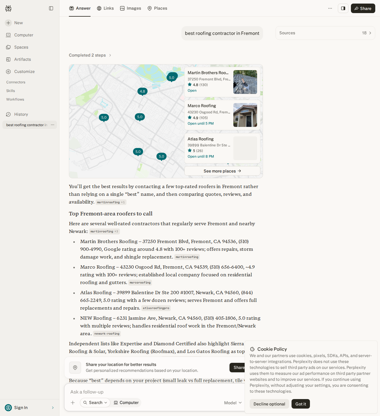The width and height of the screenshot is (380, 416).
Task: Switch to the Places tab
Action: (157, 8)
